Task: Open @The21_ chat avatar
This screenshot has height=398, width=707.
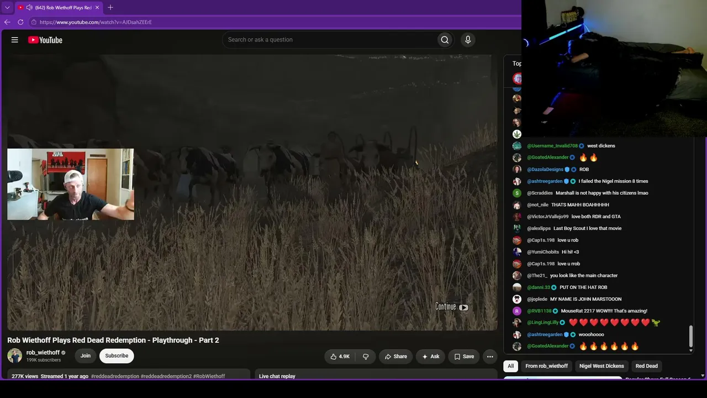Action: [x=517, y=276]
